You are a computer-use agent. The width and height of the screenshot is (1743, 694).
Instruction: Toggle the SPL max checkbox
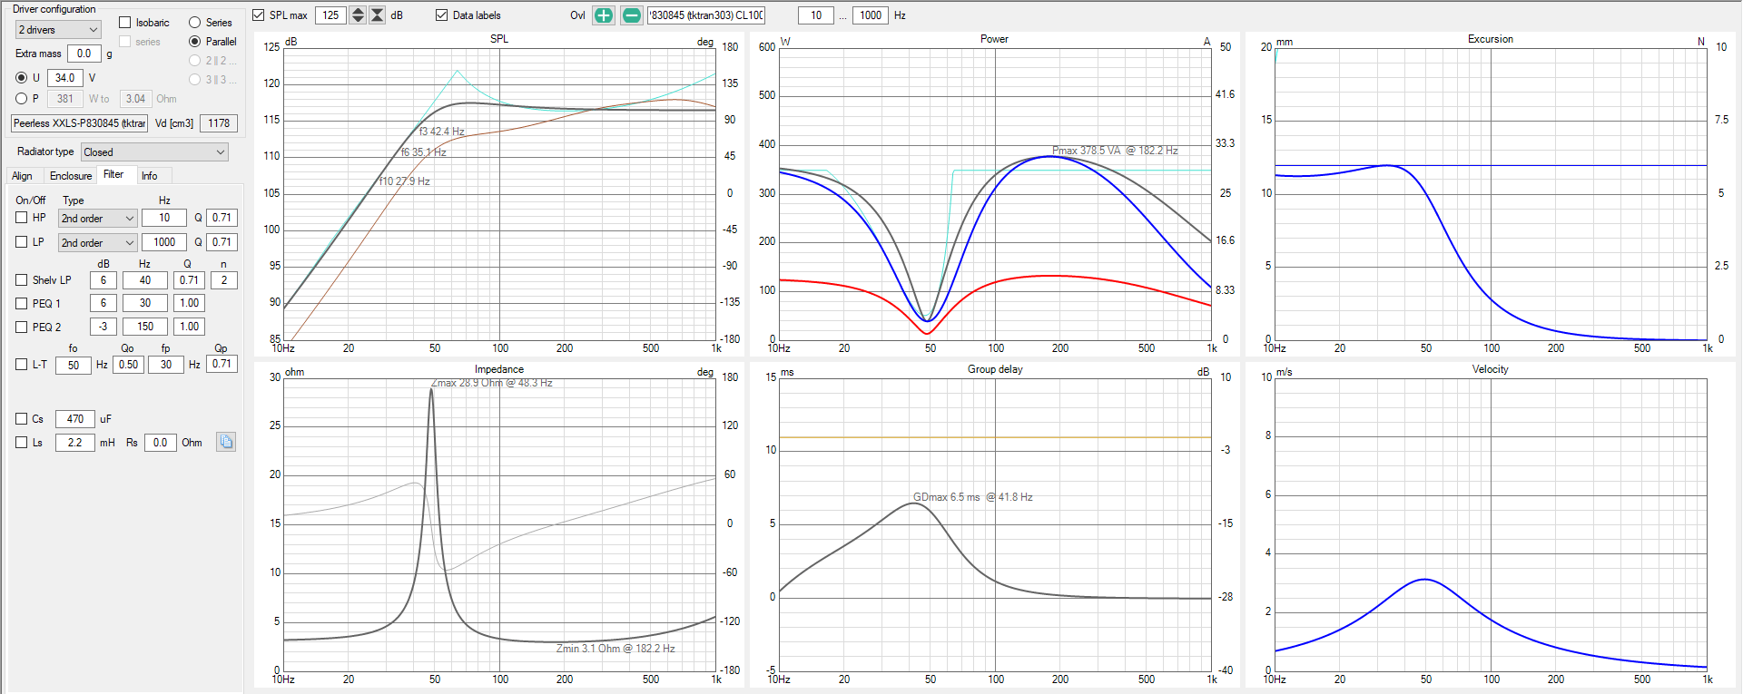[x=259, y=15]
